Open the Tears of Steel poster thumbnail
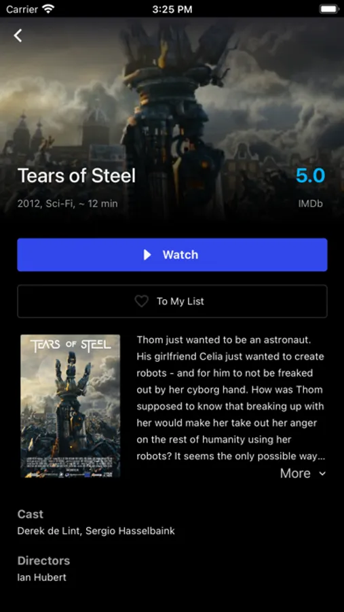 click(x=70, y=406)
